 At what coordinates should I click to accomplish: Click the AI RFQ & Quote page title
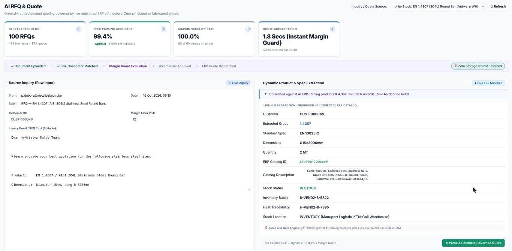pos(23,6)
